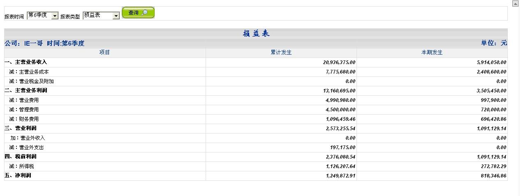This screenshot has width=521, height=196.
Task: Click the value 997,900.00
Action: [494, 100]
